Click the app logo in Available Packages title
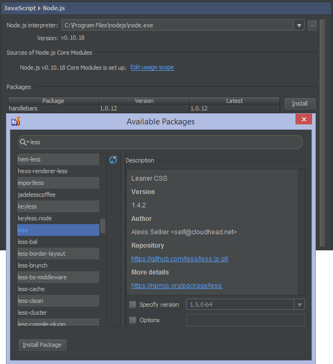333x364 pixels. (x=16, y=121)
